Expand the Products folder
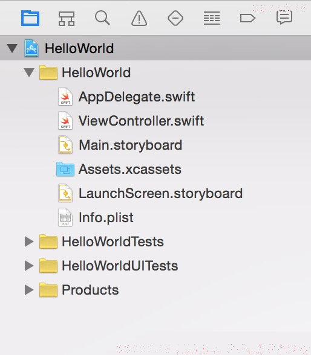The image size is (311, 355). (29, 290)
